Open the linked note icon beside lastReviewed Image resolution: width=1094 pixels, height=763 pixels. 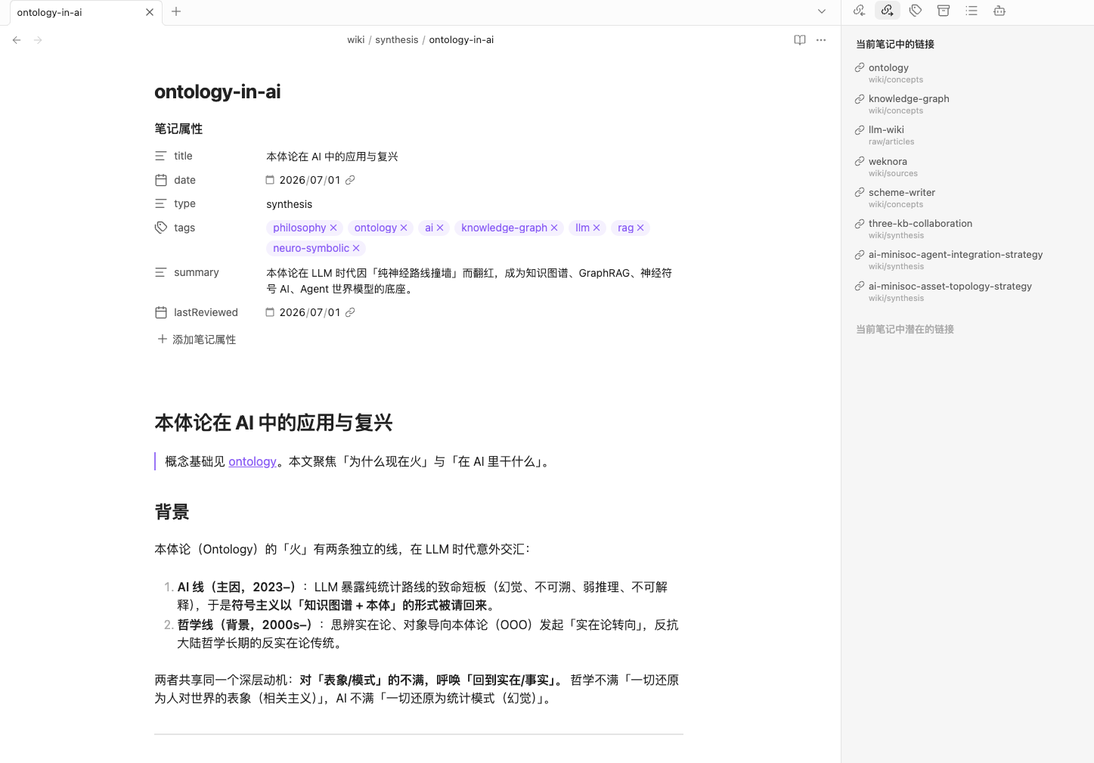pyautogui.click(x=350, y=312)
